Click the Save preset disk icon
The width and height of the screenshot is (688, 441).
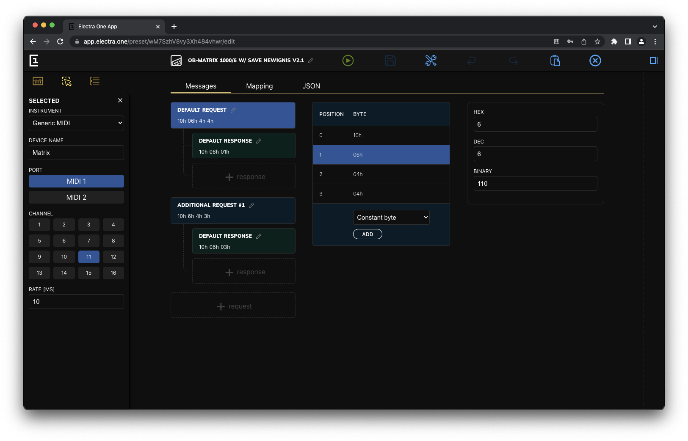[x=390, y=61]
